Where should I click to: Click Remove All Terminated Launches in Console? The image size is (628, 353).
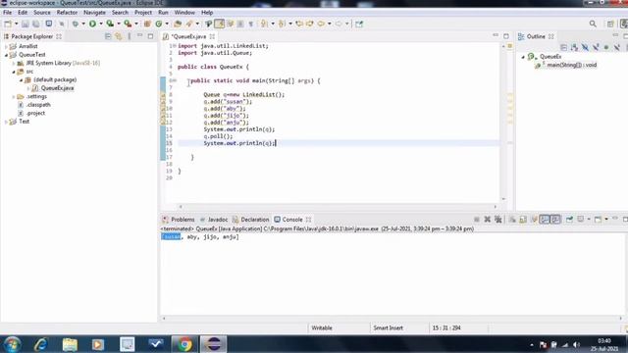point(497,220)
